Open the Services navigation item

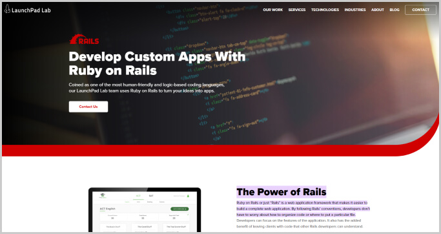tap(297, 10)
